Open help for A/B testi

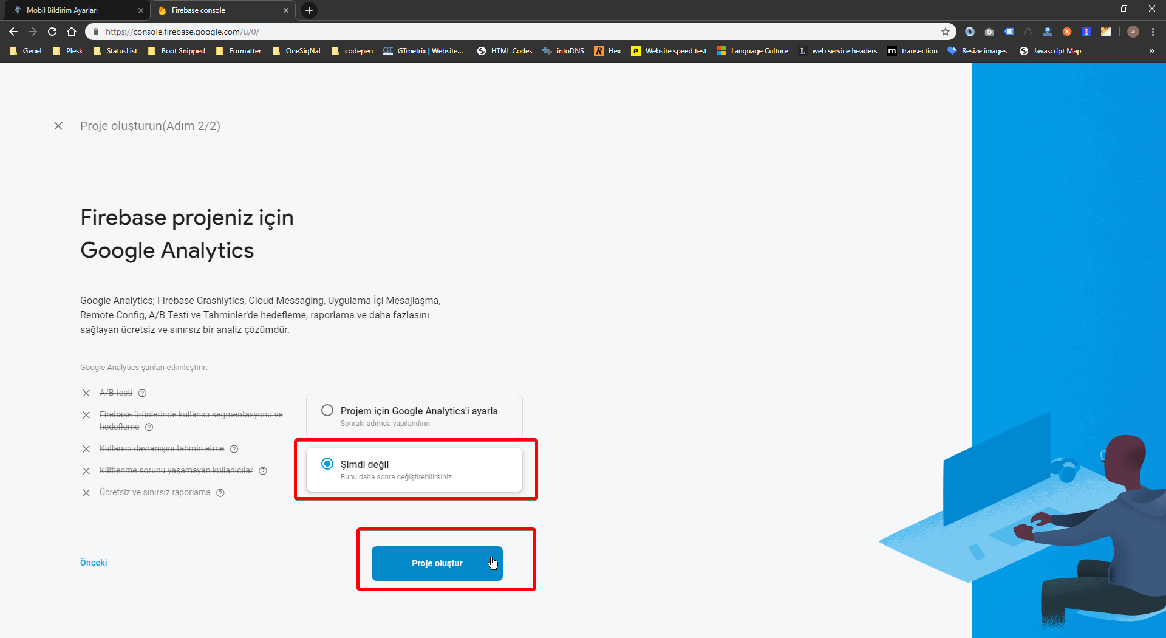coord(142,393)
